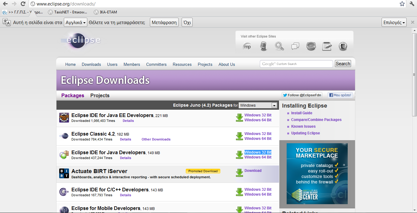Open the language dropdown showing Αγγλικά
Viewport: 417px width, 213px height.
(x=75, y=22)
